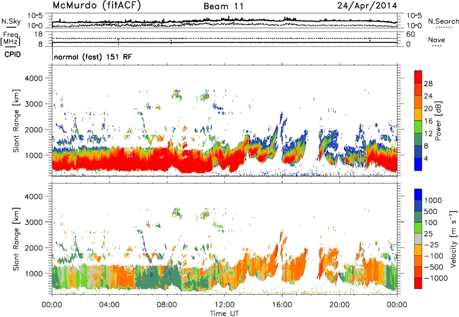This screenshot has width=459, height=317.
Task: Click '28' on the Power color bar
Action: tap(428, 84)
